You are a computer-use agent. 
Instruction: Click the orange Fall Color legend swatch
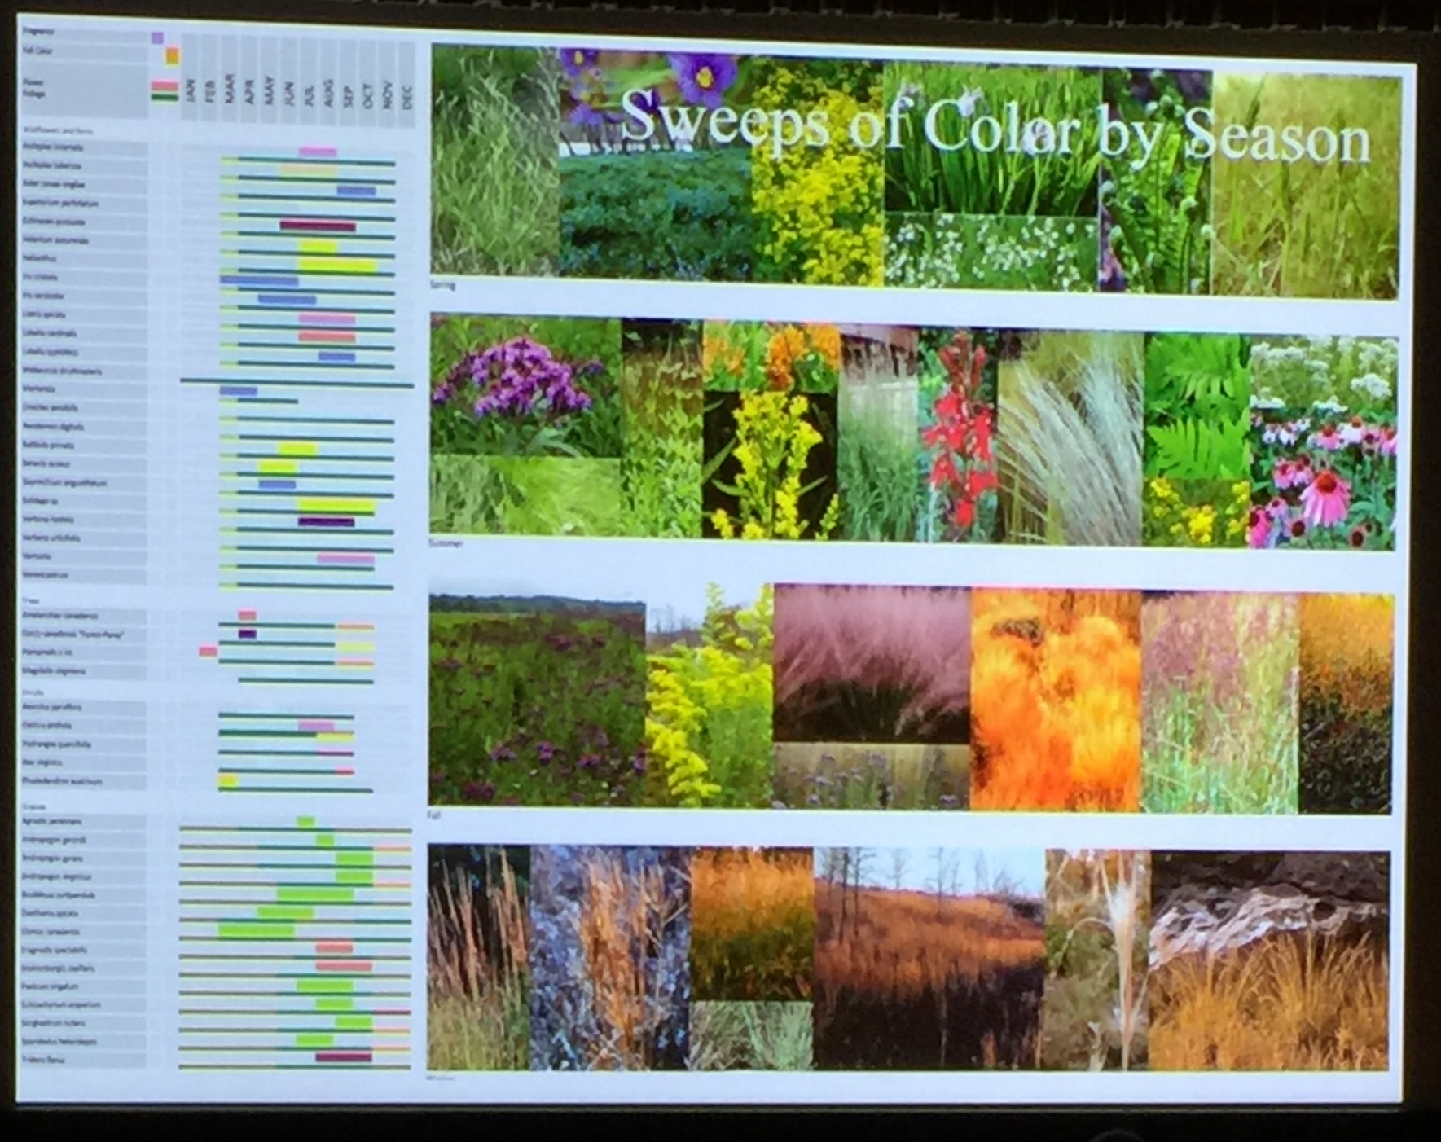pyautogui.click(x=173, y=56)
